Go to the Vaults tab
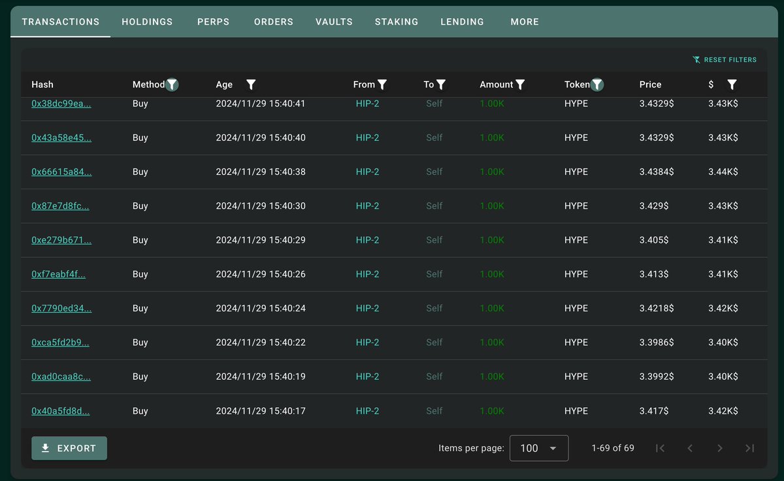This screenshot has width=784, height=481. (x=334, y=22)
